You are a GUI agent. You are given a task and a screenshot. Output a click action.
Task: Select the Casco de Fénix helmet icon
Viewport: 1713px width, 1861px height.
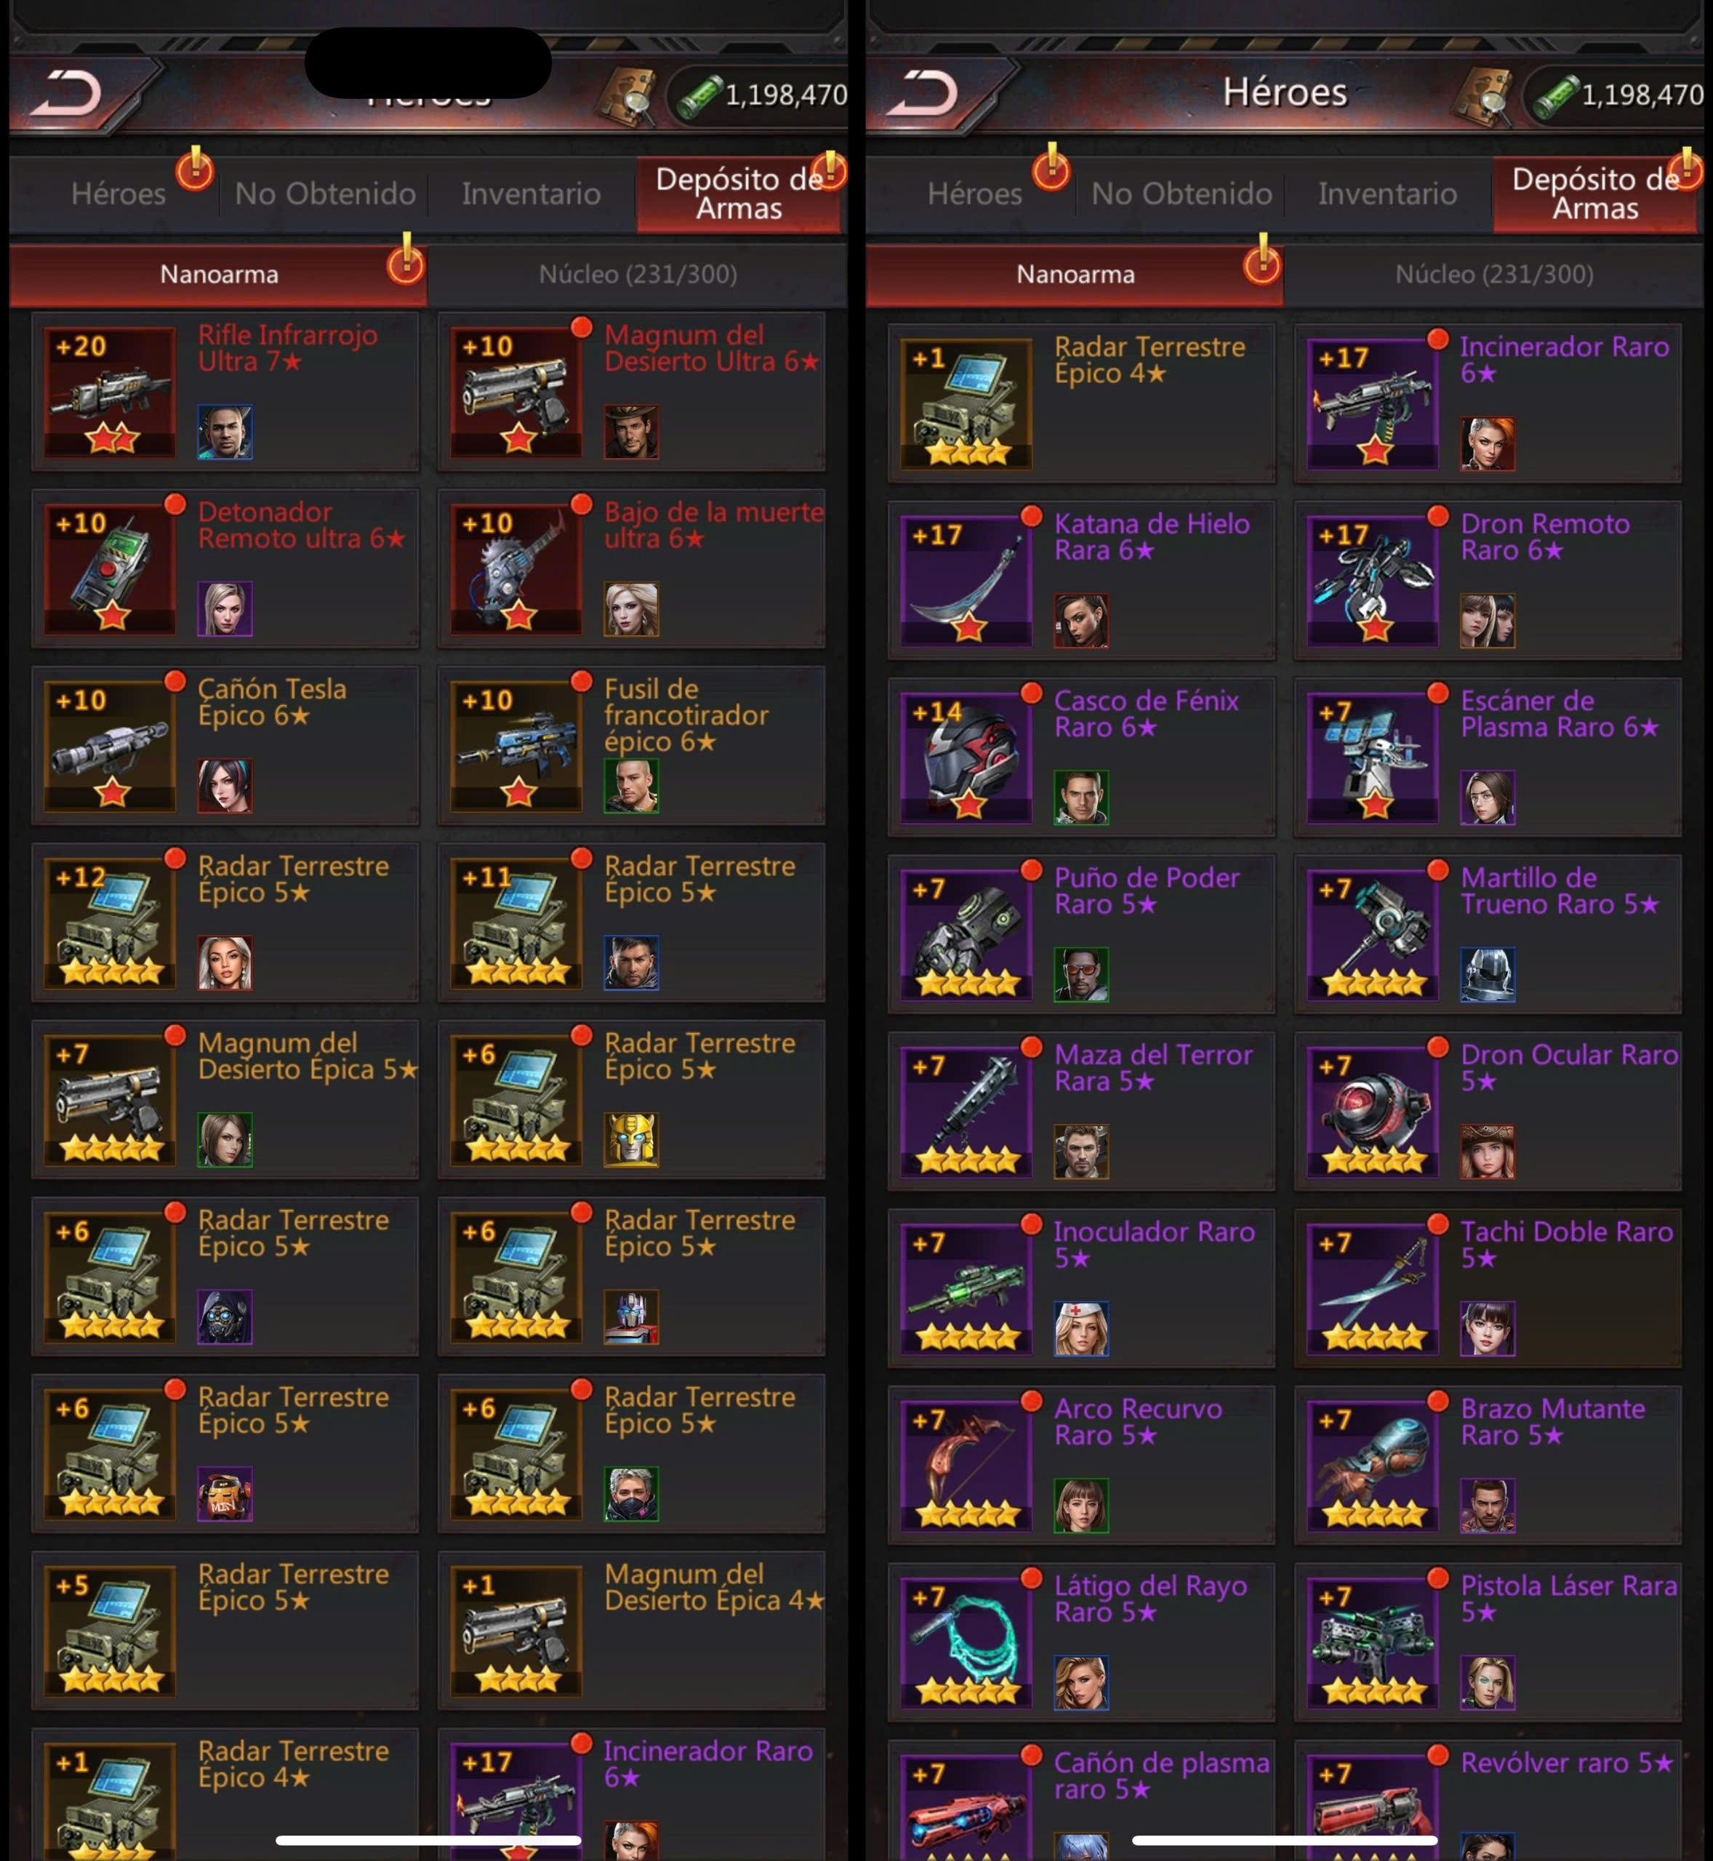click(x=967, y=757)
